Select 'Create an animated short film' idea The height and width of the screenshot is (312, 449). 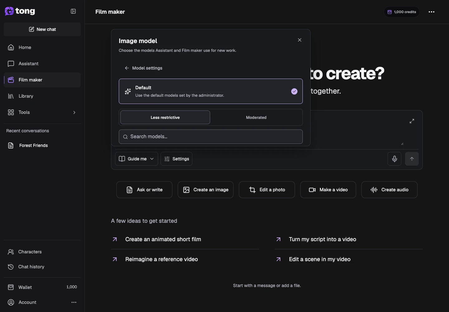pos(185,239)
